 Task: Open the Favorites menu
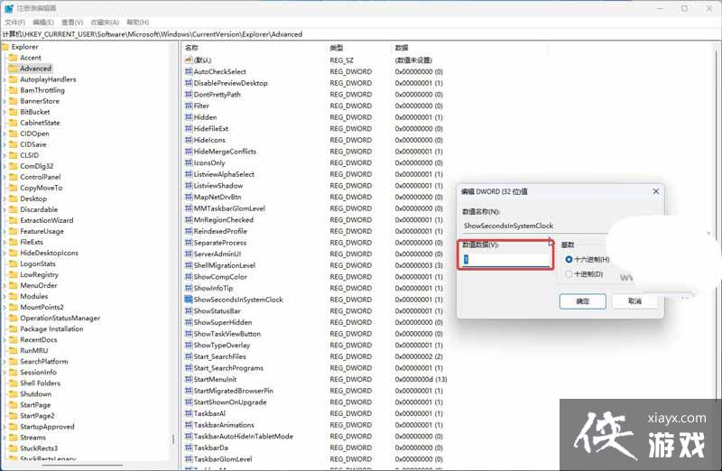click(x=105, y=22)
